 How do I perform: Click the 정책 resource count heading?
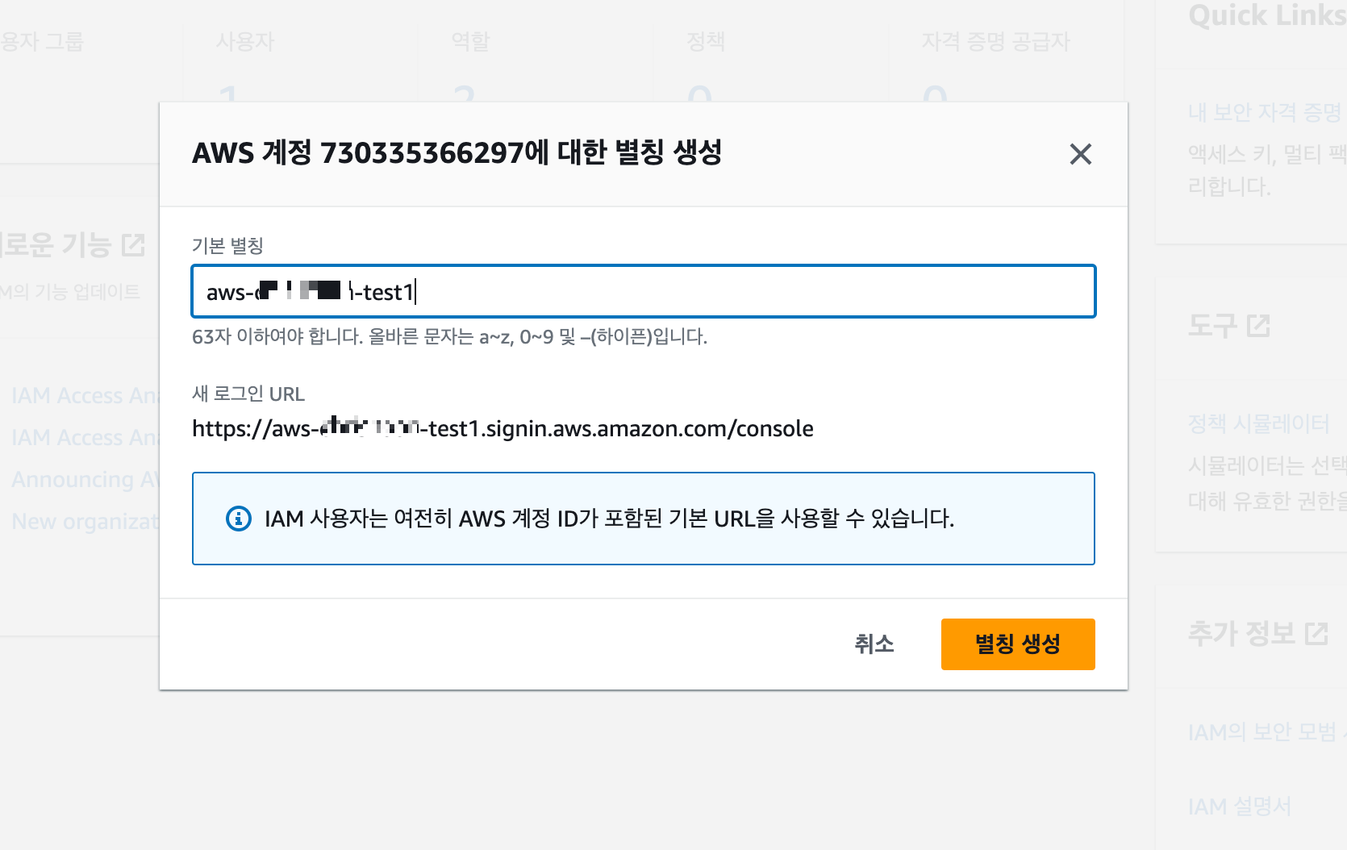(x=706, y=41)
